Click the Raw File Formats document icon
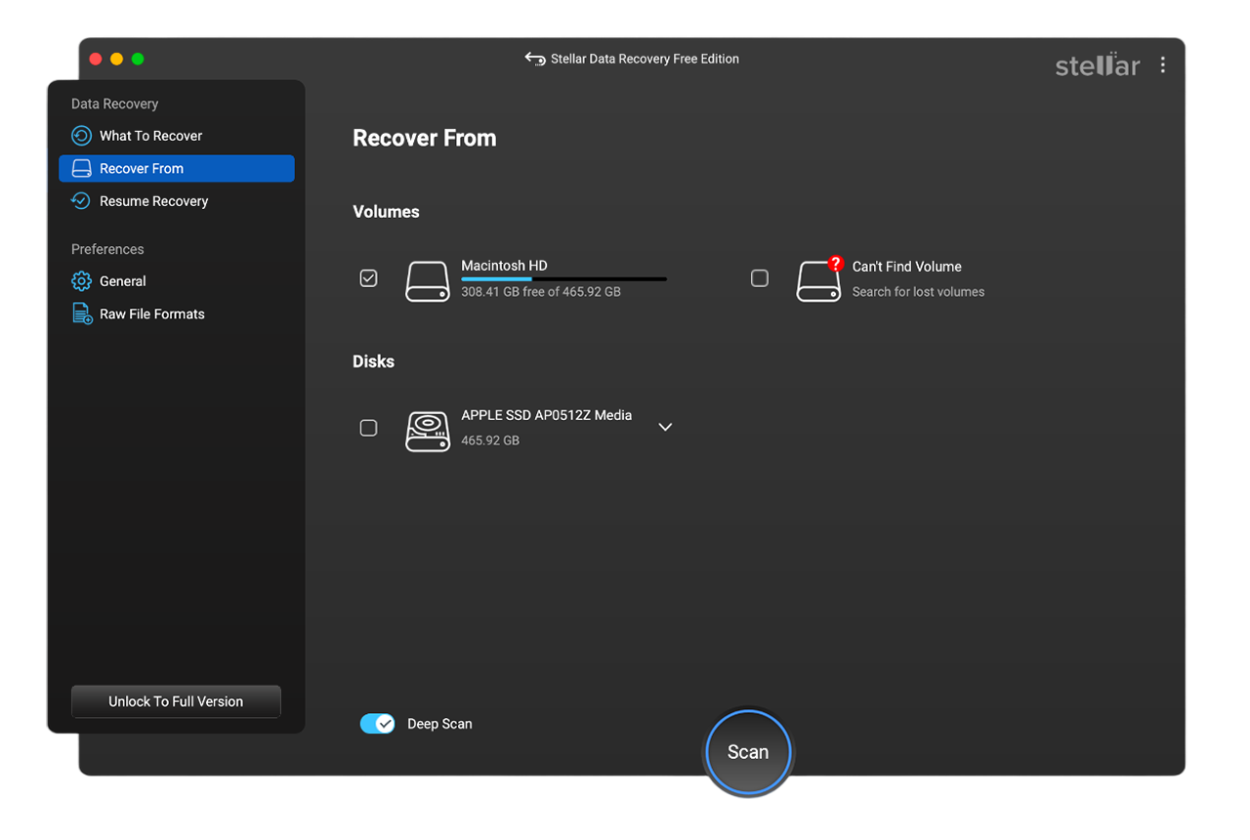The height and width of the screenshot is (840, 1250). point(82,314)
